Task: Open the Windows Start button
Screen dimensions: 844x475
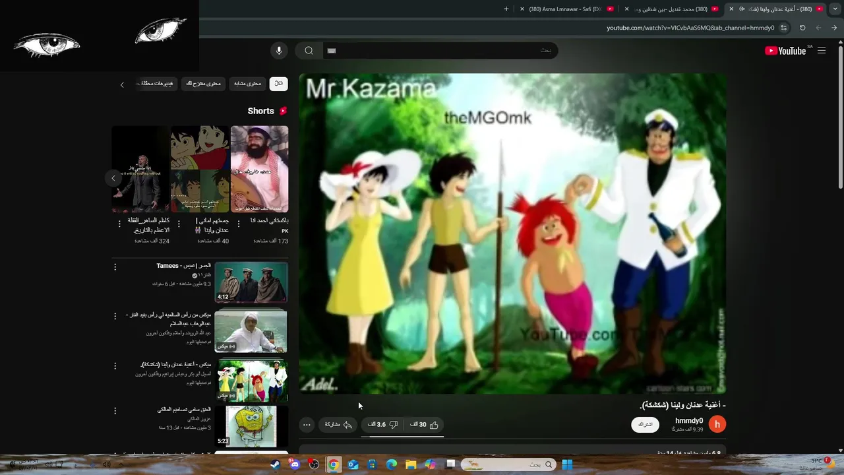Action: click(566, 464)
